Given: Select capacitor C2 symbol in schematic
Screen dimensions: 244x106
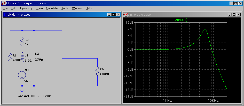Looking at the screenshot, I should tap(34, 56).
